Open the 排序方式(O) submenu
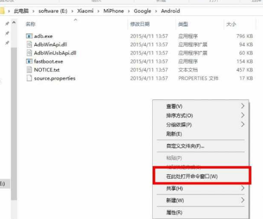 201,116
